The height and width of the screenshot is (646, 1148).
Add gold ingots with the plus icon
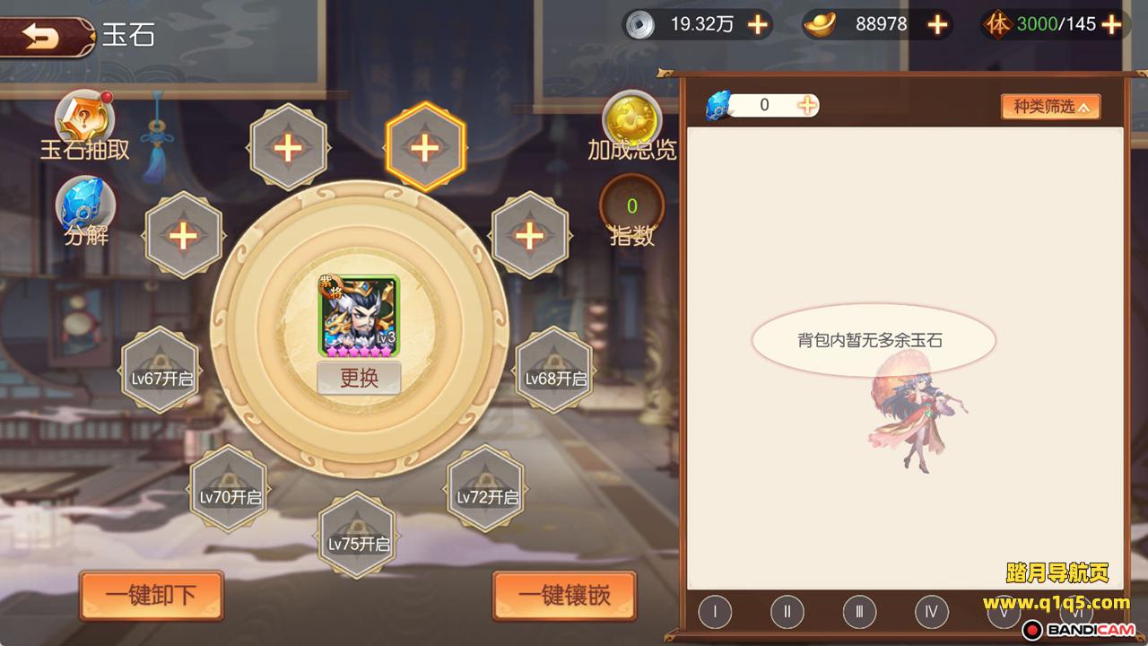[937, 24]
